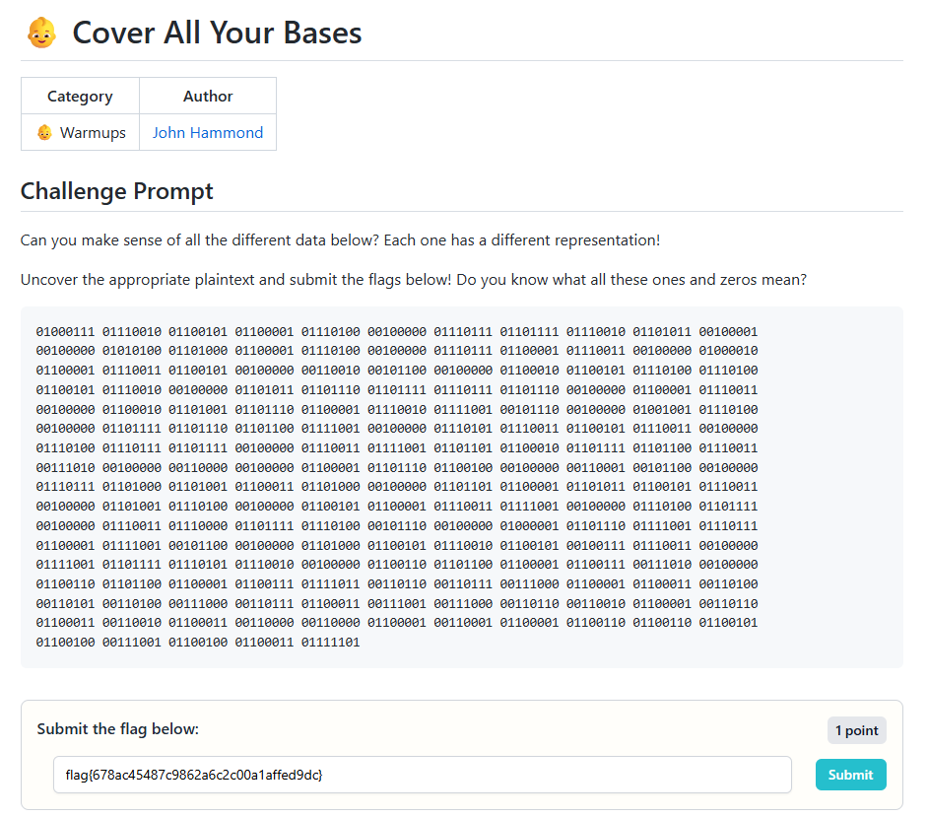The width and height of the screenshot is (928, 817).
Task: Click the first binary line in the code block
Action: tap(397, 331)
